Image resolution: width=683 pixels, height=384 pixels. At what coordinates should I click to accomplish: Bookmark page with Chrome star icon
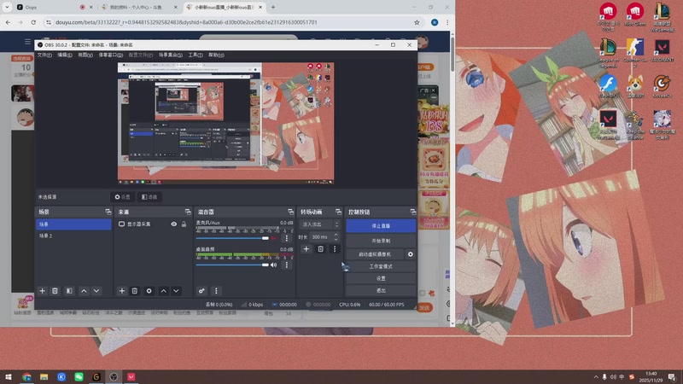click(417, 22)
